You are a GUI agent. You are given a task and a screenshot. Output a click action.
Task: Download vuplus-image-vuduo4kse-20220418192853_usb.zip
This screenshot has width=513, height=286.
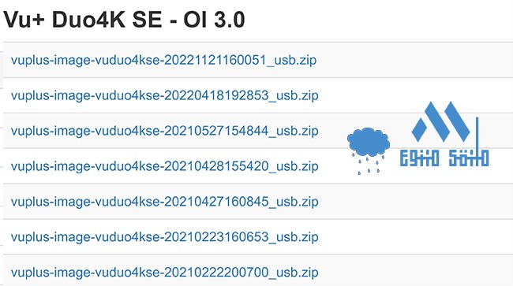(x=165, y=95)
